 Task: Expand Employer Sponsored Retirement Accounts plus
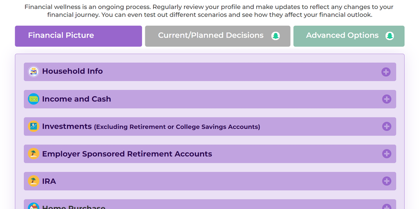coord(386,154)
